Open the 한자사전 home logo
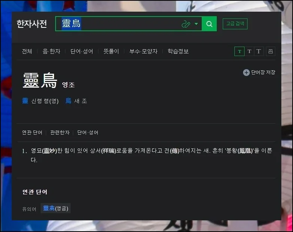Viewport: 293px width, 232px height. pyautogui.click(x=32, y=24)
